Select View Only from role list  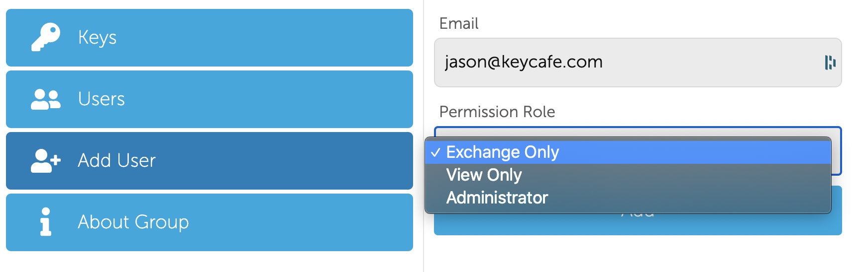coord(628,175)
